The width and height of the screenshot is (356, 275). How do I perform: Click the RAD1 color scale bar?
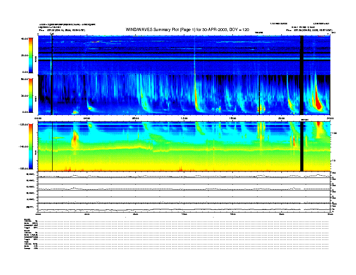pyautogui.click(x=31, y=95)
